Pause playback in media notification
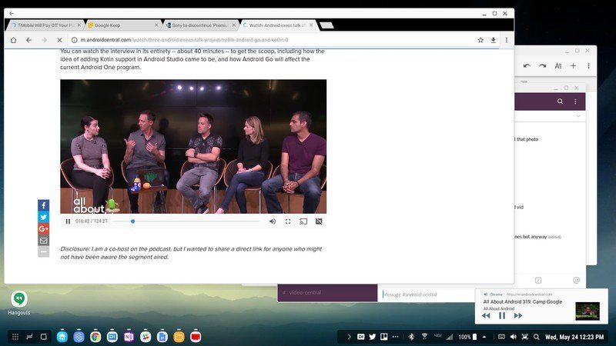 pyautogui.click(x=502, y=315)
